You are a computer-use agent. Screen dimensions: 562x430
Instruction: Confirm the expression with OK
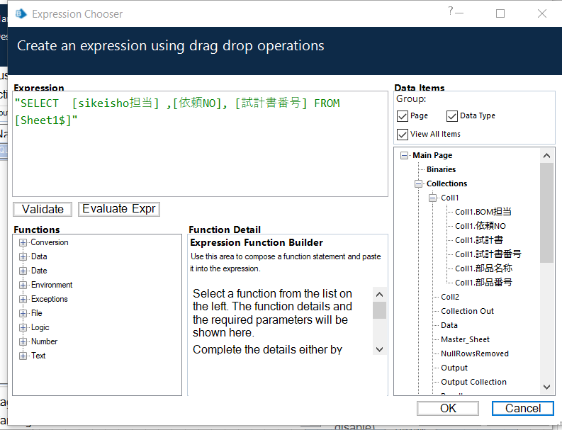[x=448, y=408]
